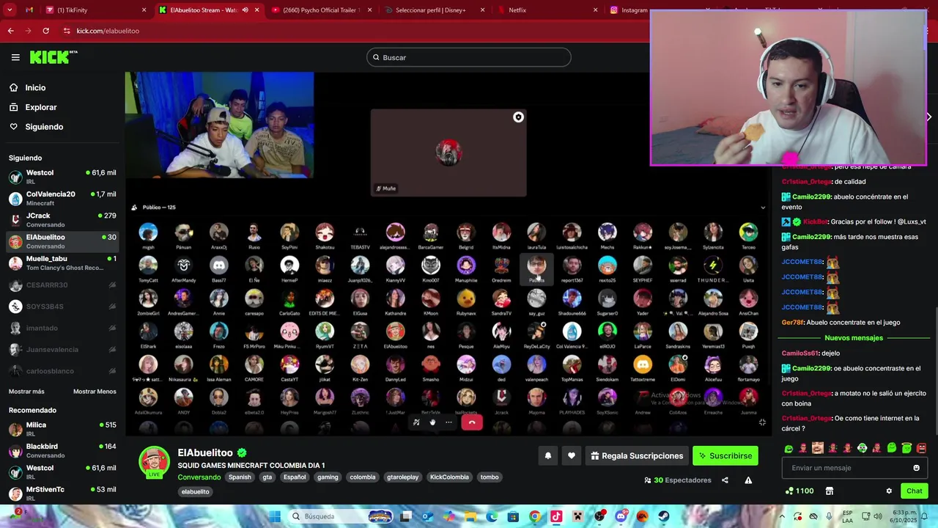Image resolution: width=938 pixels, height=528 pixels.
Task: Click the browser reload button
Action: (46, 31)
